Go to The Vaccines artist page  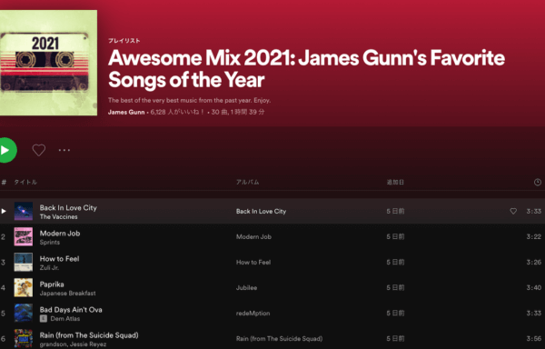59,216
